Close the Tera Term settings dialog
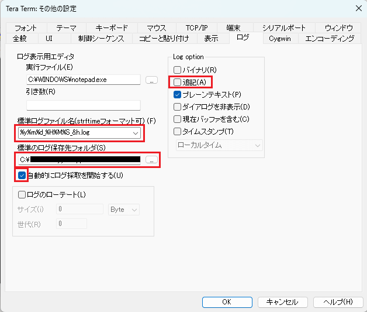 click(x=357, y=8)
